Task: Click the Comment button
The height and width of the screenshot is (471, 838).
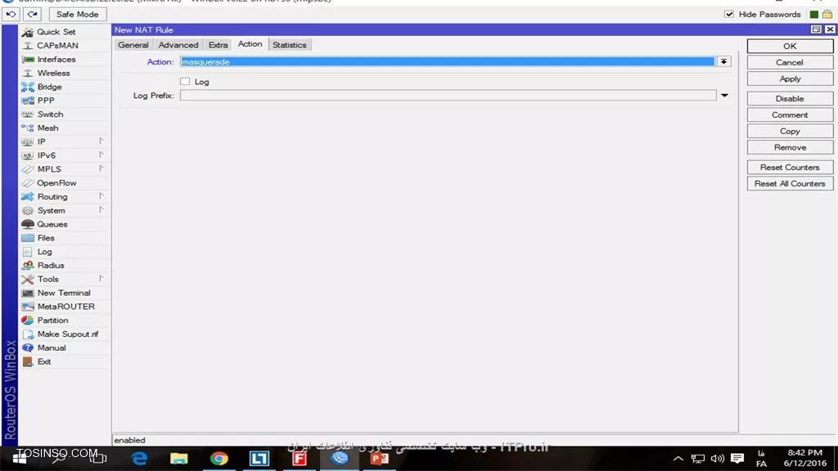Action: (x=790, y=114)
